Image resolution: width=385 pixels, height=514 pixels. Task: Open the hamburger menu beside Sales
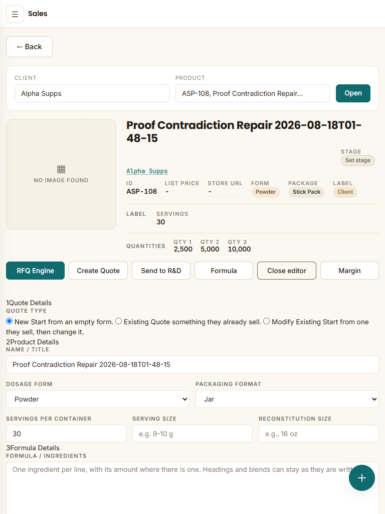pos(15,14)
